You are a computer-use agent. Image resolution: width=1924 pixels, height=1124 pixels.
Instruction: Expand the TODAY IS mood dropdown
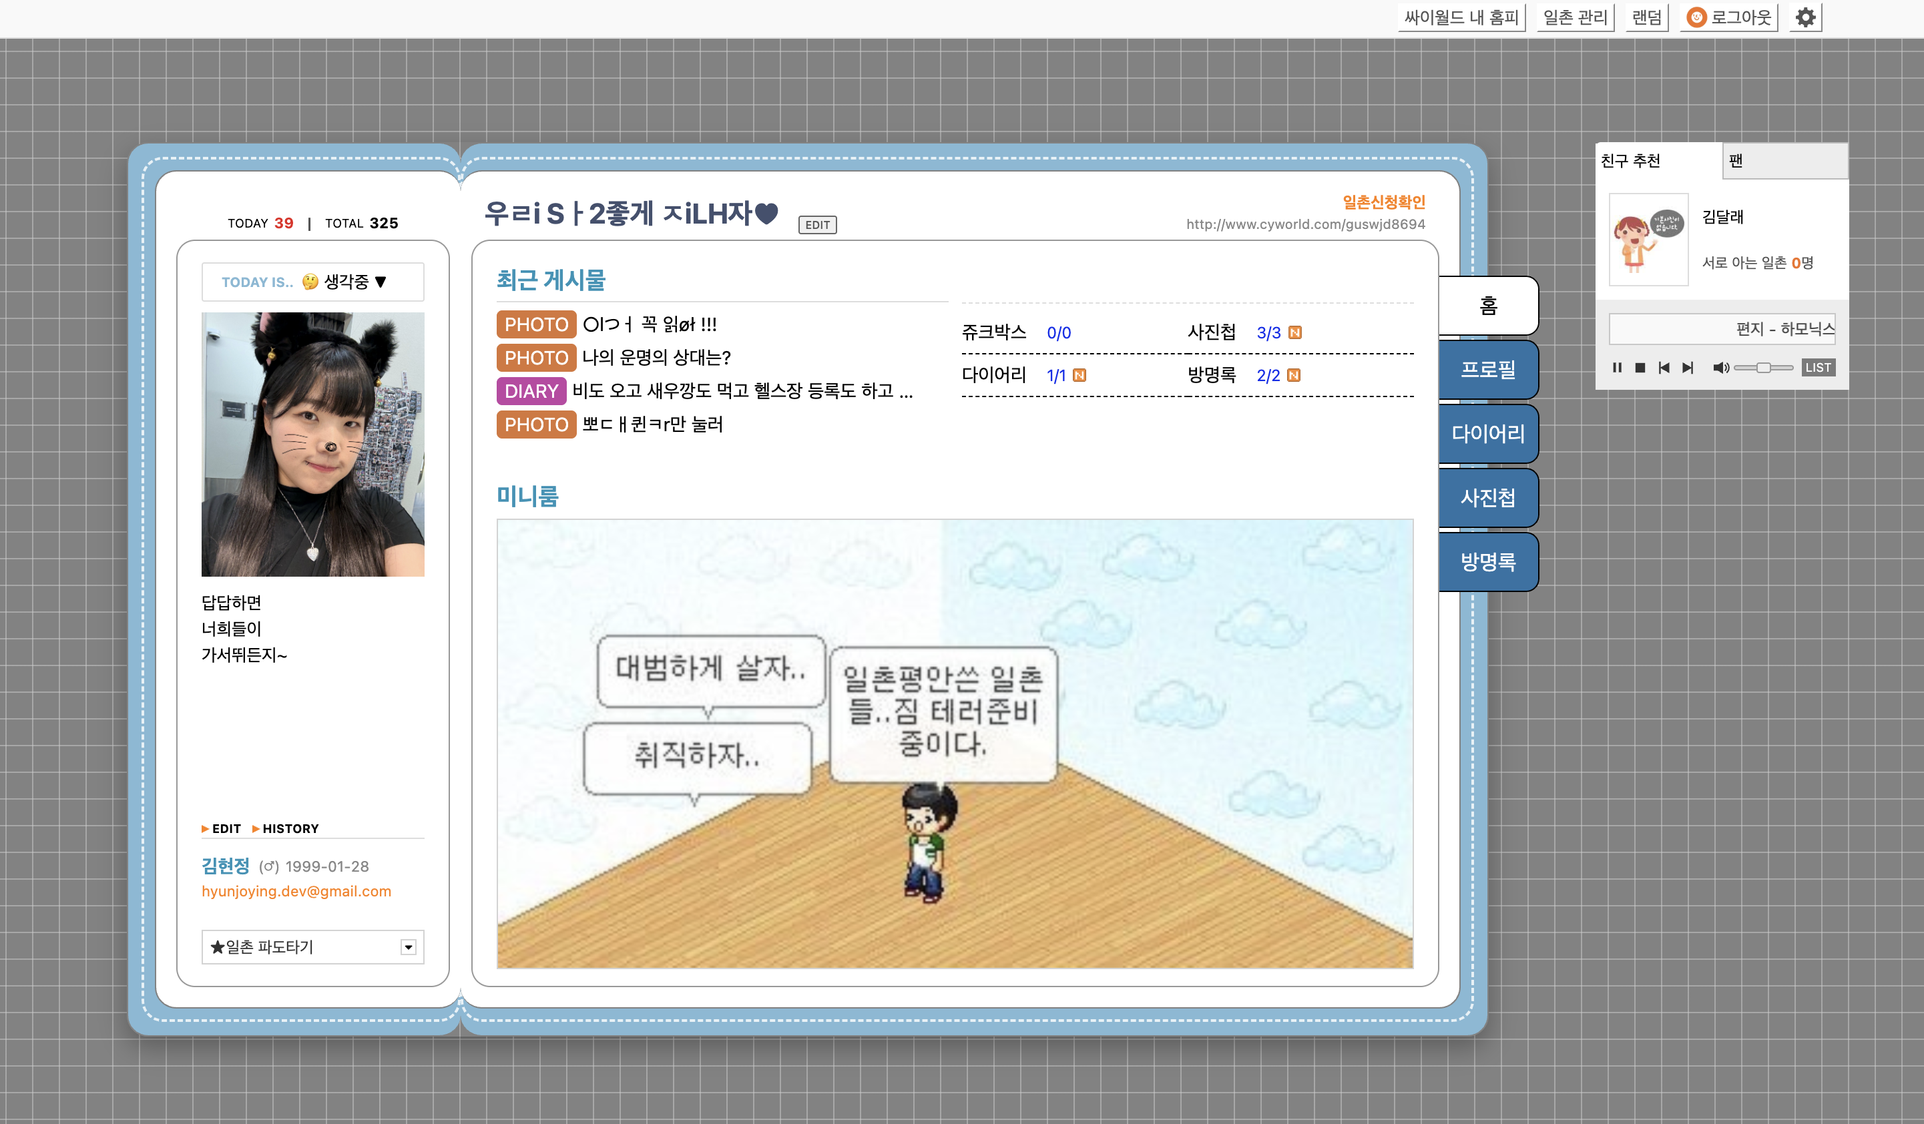tap(381, 282)
